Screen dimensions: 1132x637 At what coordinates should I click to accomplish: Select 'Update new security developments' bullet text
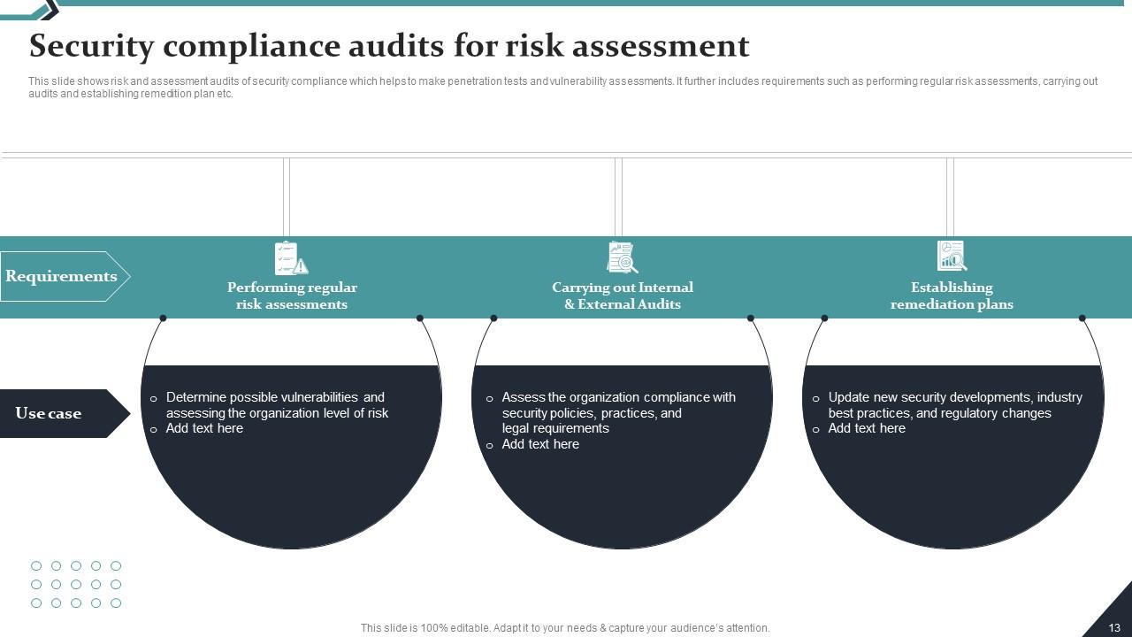954,405
